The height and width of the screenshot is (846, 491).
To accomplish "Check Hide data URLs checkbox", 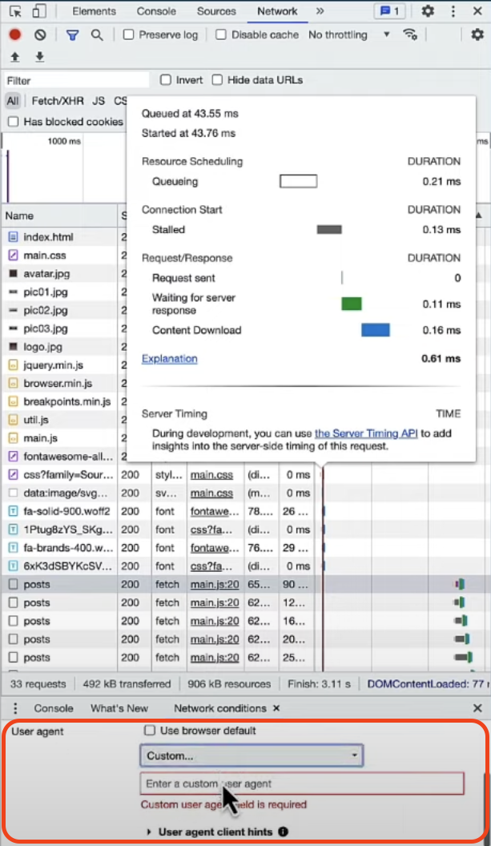I will (217, 80).
